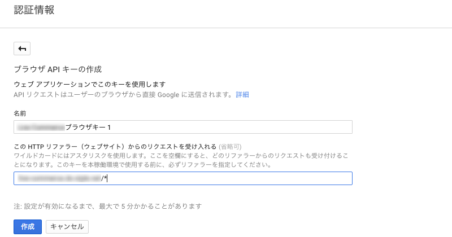Click the 作成 button
The width and height of the screenshot is (452, 237).
click(28, 227)
